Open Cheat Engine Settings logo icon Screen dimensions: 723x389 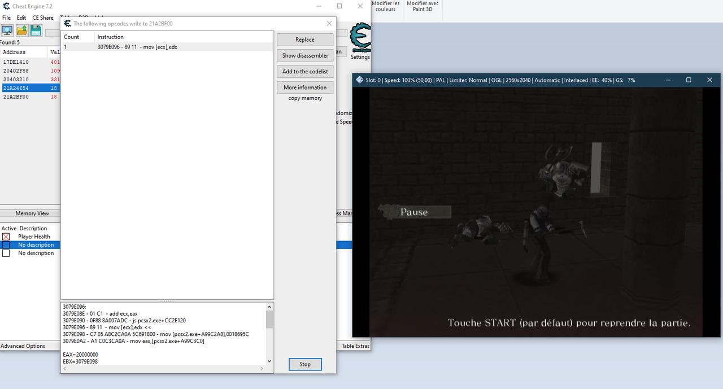point(360,38)
